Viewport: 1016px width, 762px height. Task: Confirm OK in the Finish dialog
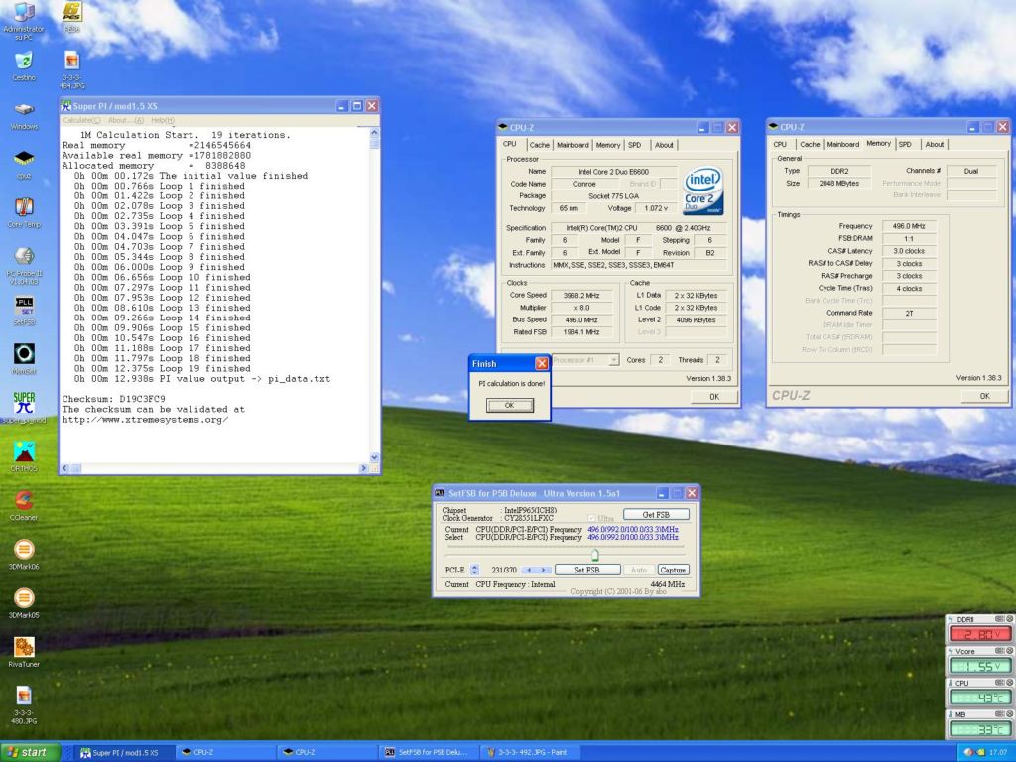509,405
